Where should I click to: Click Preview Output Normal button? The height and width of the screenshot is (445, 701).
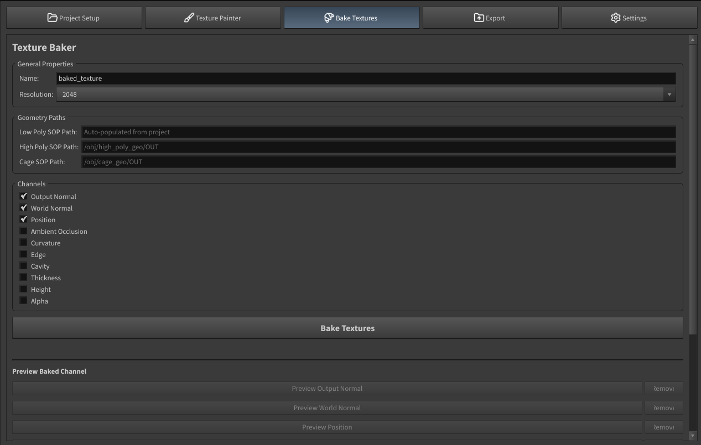327,389
